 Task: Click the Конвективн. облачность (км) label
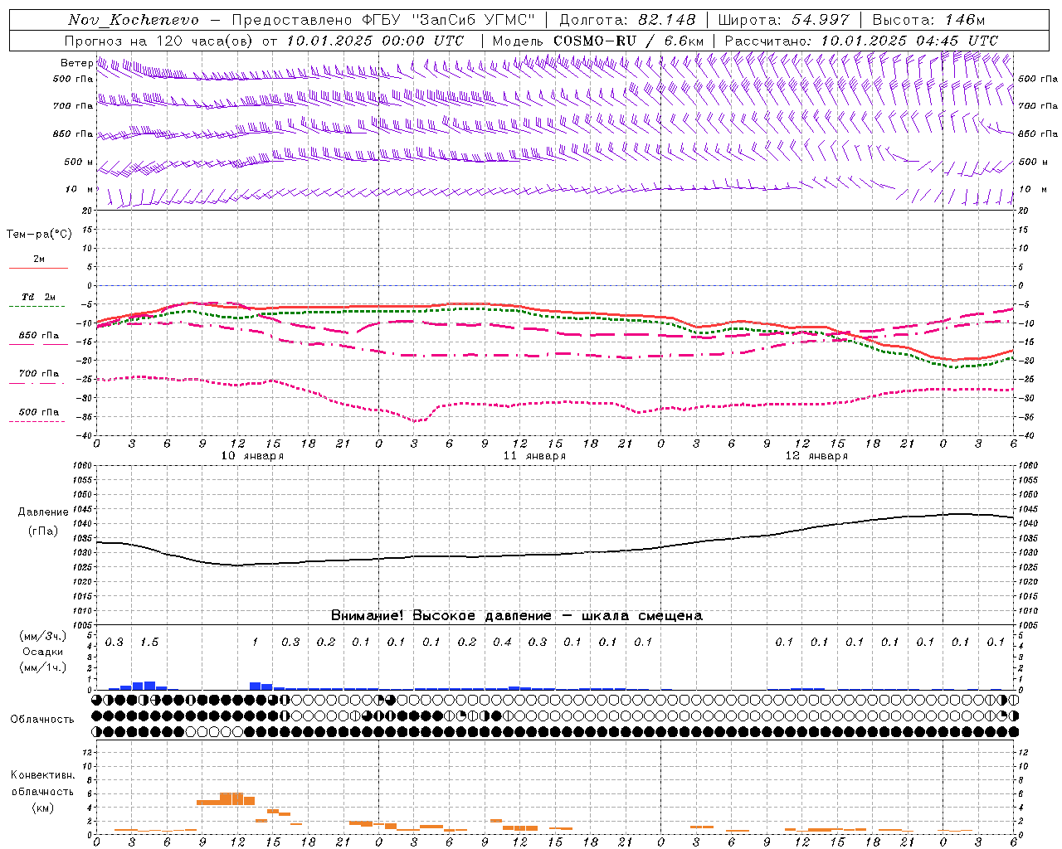(42, 791)
